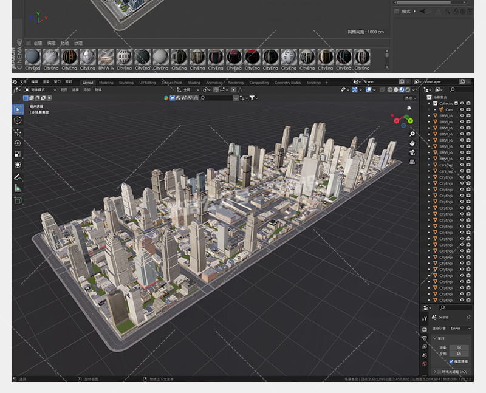
Task: Toggle viewport overlays button
Action: [x=369, y=89]
